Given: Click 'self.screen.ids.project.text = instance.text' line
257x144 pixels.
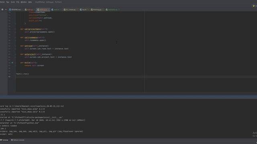Looking at the screenshot, I should pyautogui.click(x=48, y=57).
